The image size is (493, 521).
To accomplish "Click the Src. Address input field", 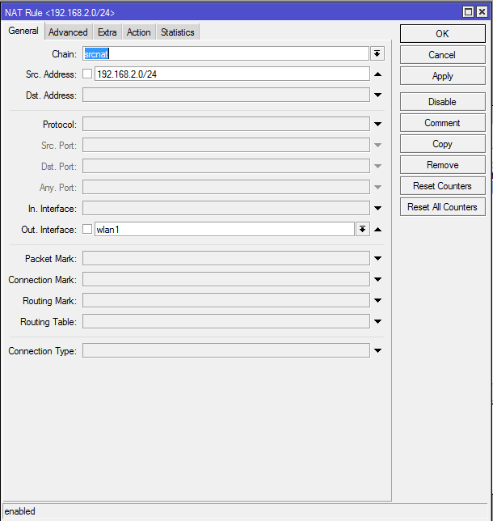I will (232, 74).
